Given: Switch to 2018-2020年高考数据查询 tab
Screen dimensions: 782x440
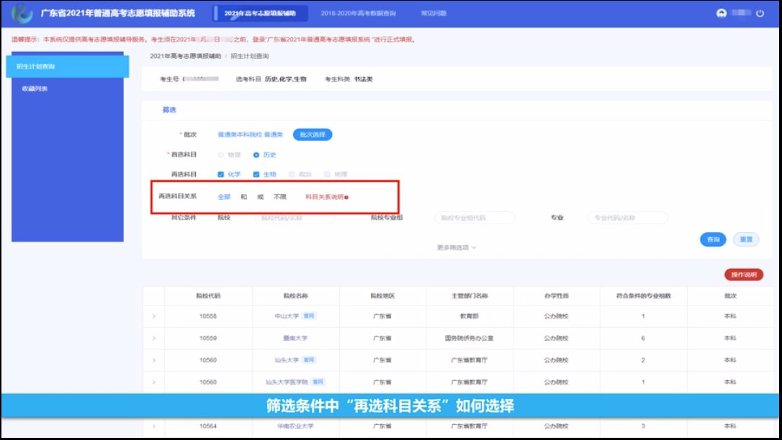Looking at the screenshot, I should (358, 14).
